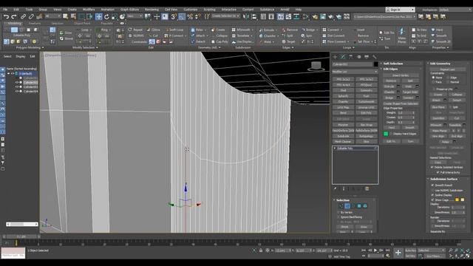Image resolution: width=473 pixels, height=266 pixels.
Task: Select the Link tool icon
Action: pyautogui.click(x=23, y=16)
